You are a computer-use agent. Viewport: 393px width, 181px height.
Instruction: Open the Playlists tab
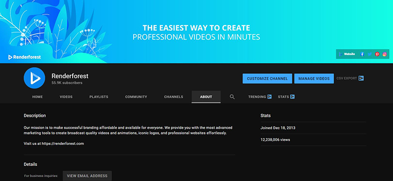tap(99, 97)
